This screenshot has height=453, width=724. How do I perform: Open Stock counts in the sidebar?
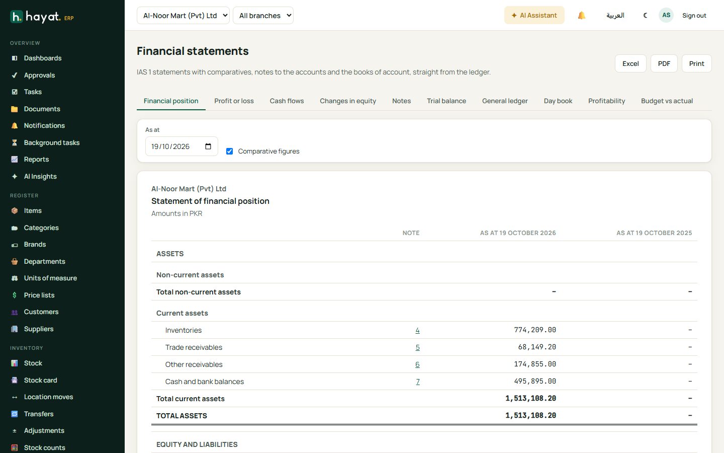[x=44, y=448]
